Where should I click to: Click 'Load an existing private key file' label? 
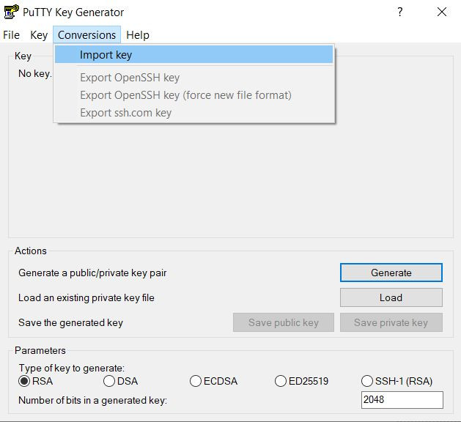(86, 298)
